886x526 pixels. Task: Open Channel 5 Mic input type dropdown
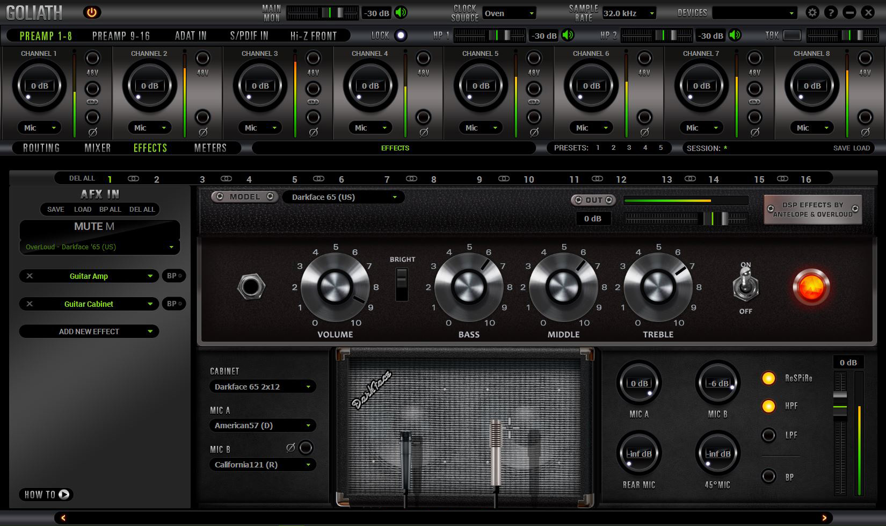coord(481,128)
